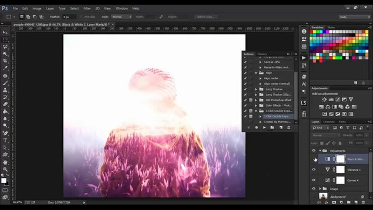The height and width of the screenshot is (210, 373).
Task: Click Stop button in Actions panel
Action: [249, 127]
